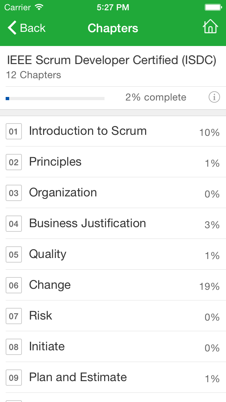
Task: Go to the Risk chapter
Action: point(41,316)
